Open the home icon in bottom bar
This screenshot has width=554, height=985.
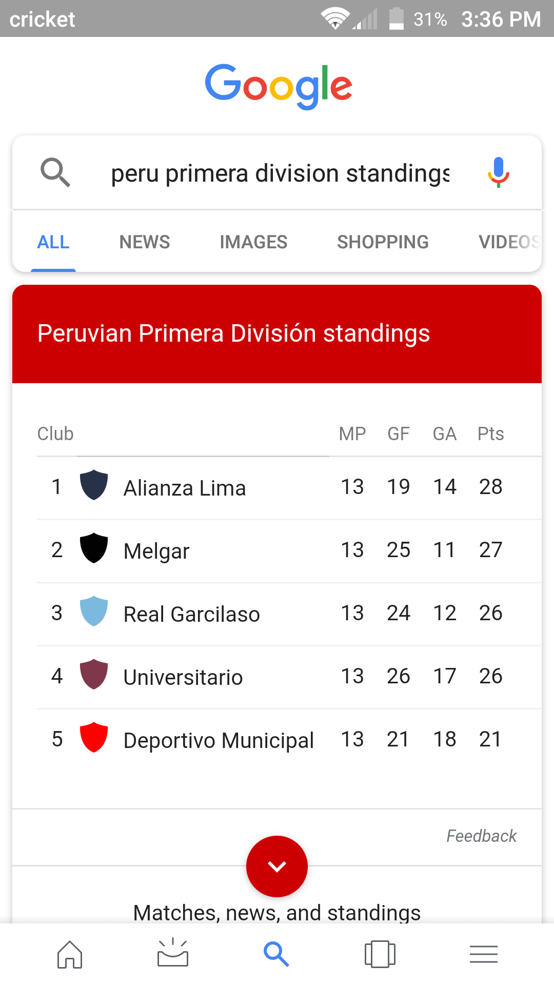pos(70,954)
